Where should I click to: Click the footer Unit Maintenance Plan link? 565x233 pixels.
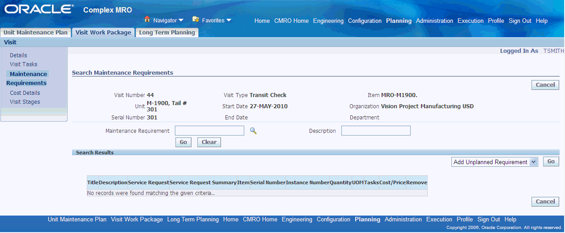[77, 220]
